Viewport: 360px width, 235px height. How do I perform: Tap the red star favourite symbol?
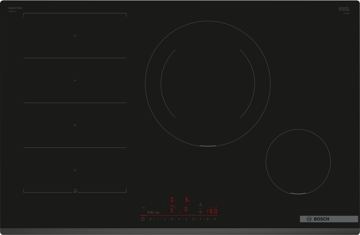[179, 212]
